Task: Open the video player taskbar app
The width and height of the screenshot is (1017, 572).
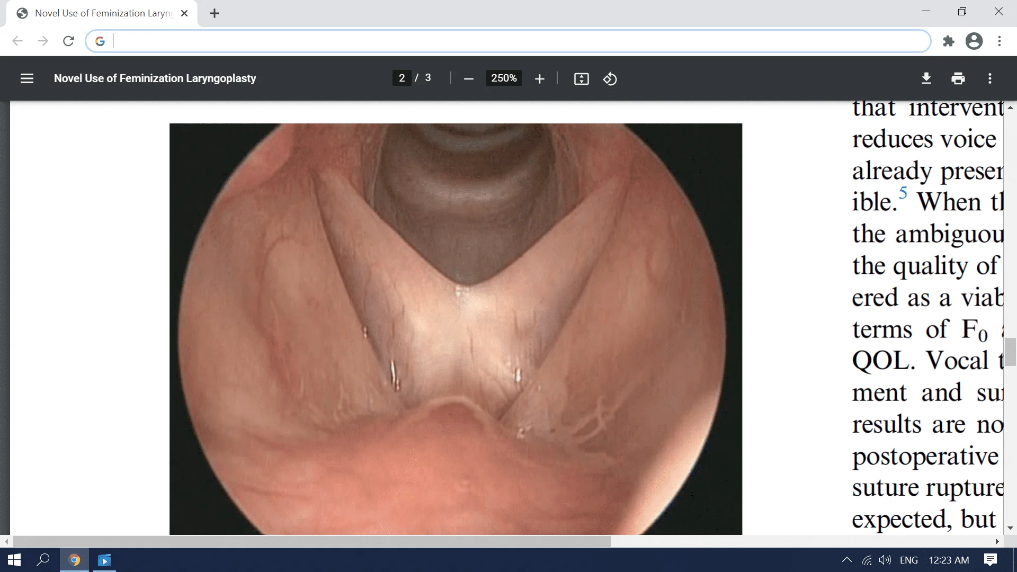Action: (104, 560)
